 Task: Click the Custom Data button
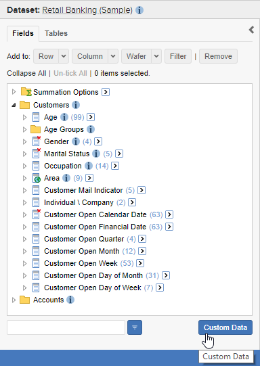[225, 327]
